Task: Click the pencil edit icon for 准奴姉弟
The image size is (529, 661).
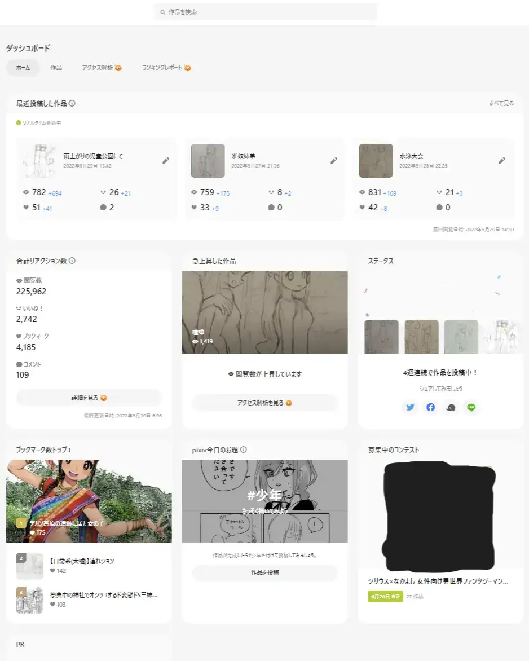Action: click(334, 161)
